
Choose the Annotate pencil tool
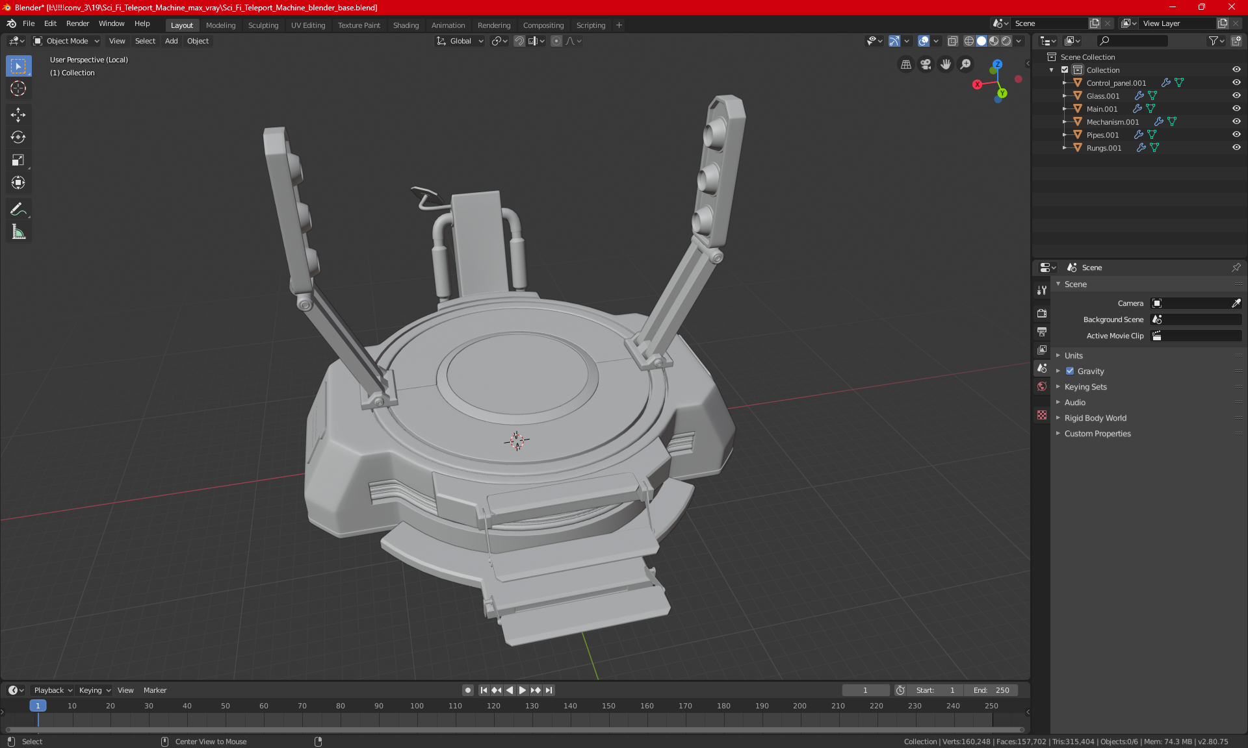(x=18, y=209)
